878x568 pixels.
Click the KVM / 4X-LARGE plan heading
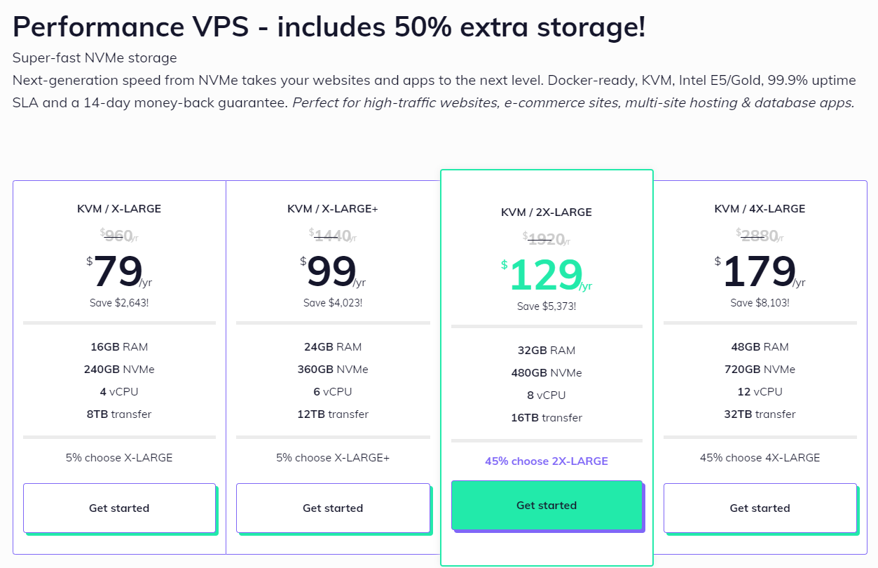click(760, 208)
